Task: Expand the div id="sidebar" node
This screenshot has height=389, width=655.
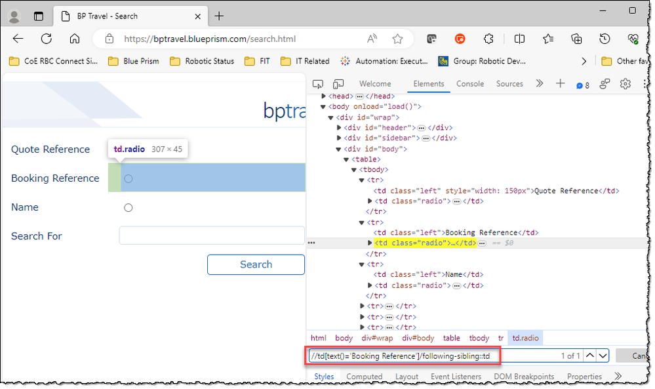Action: tap(339, 138)
